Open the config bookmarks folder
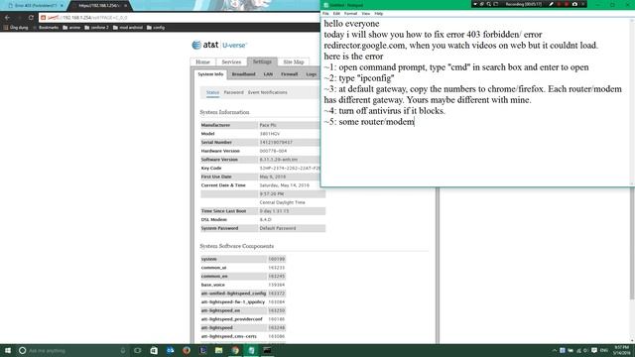The width and height of the screenshot is (635, 357). [156, 28]
